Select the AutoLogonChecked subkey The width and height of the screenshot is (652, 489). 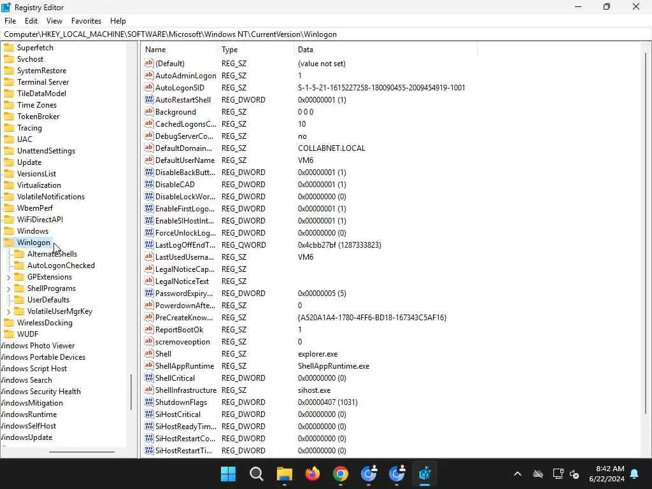point(60,266)
